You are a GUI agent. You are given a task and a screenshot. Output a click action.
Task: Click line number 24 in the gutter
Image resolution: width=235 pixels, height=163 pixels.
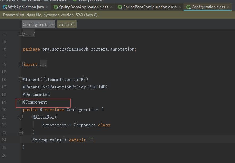pyautogui.click(x=4, y=140)
